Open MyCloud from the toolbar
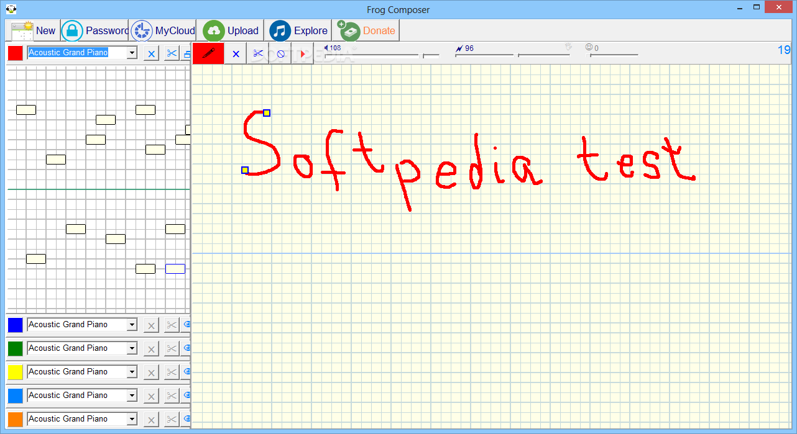The width and height of the screenshot is (797, 434). point(163,30)
